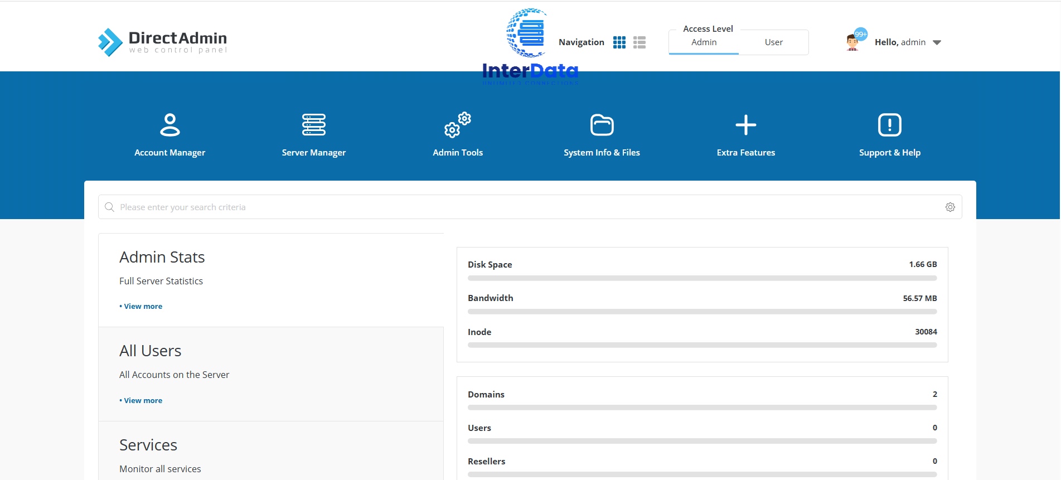Click the Extra Features menu label
Screen dimensions: 1061x480
point(746,153)
